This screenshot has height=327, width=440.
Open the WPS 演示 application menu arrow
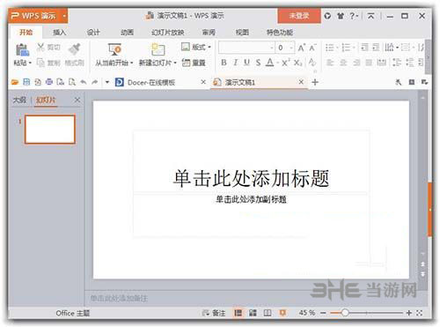coord(64,16)
